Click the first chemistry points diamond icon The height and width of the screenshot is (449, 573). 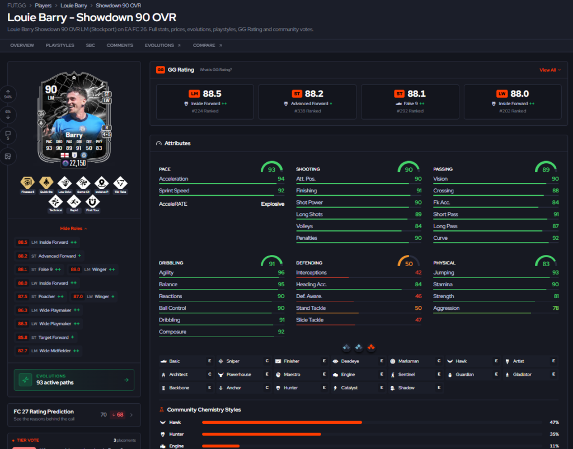point(346,347)
